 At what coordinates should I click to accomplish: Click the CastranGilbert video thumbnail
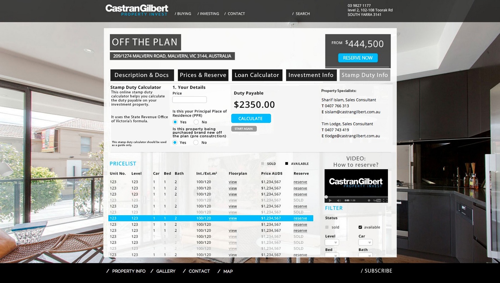(x=356, y=183)
